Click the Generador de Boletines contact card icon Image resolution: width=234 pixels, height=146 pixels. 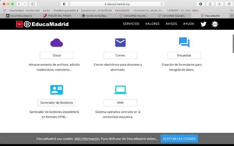tap(57, 90)
